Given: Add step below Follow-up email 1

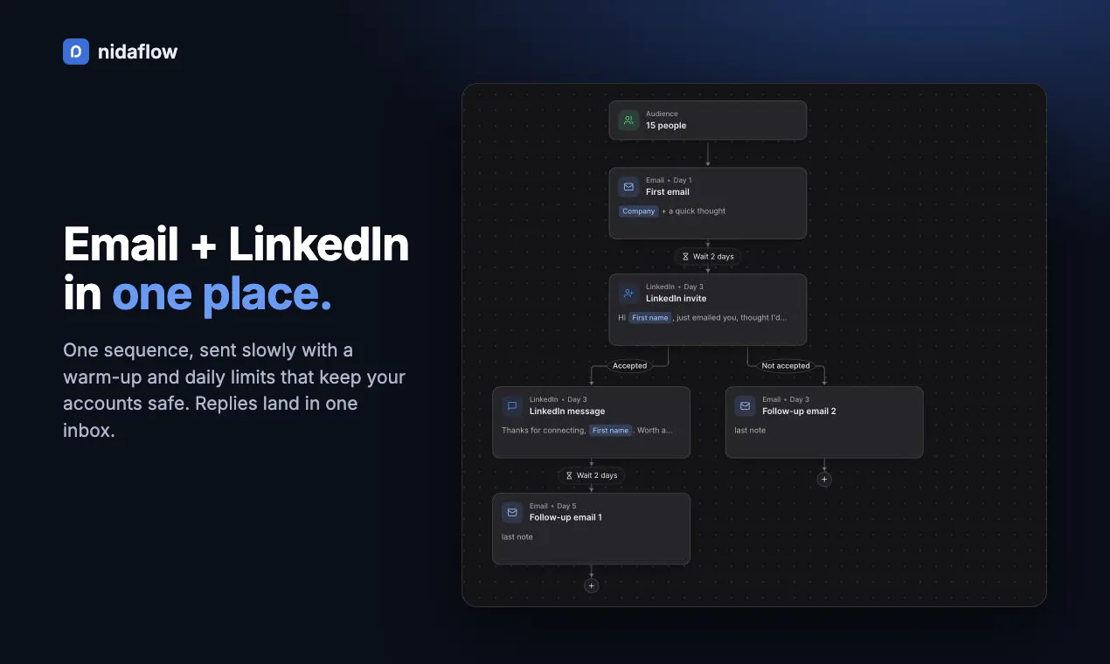Looking at the screenshot, I should [x=592, y=586].
